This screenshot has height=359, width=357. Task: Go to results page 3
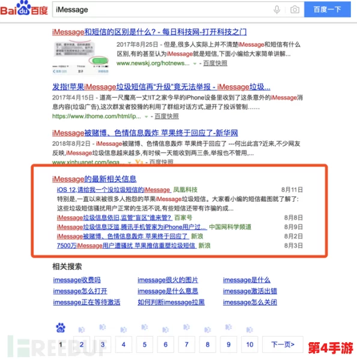click(x=103, y=345)
